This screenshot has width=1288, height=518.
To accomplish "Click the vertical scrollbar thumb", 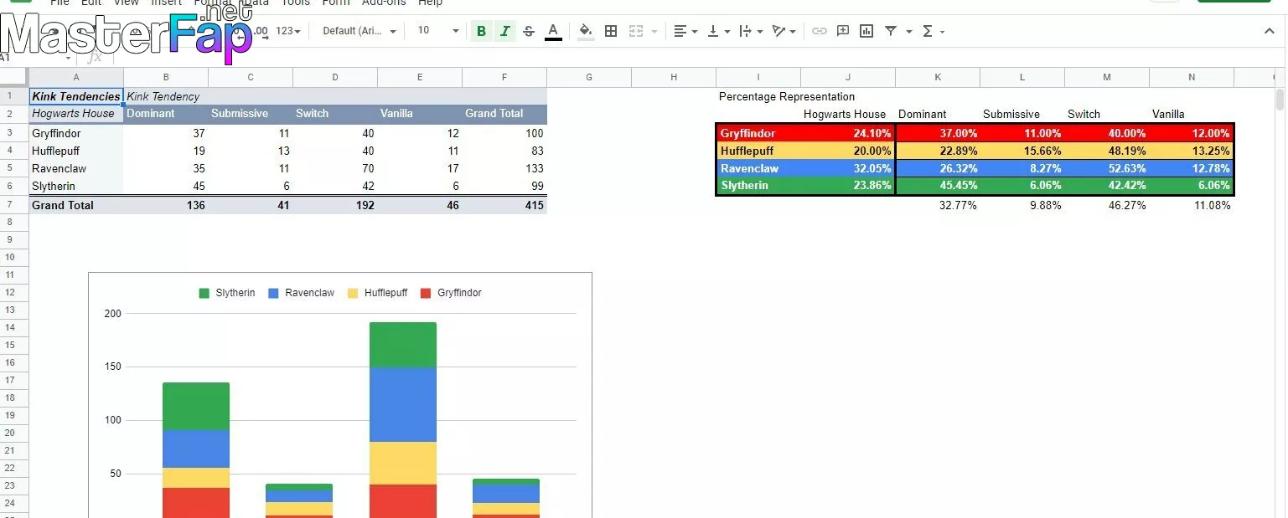I will point(1280,100).
